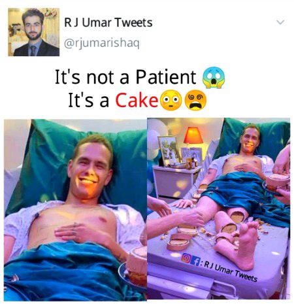Viewport: 294px width, 304px height.
Task: Click the flushed face emoji
Action: point(171,100)
